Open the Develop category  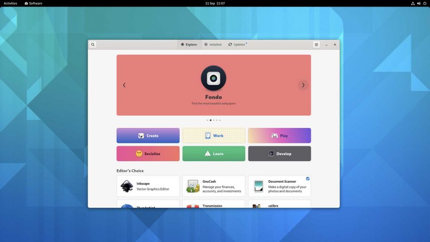coord(279,154)
